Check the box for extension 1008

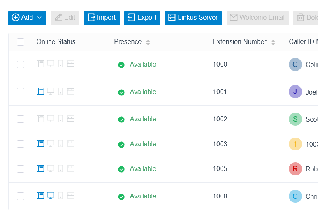[x=21, y=196]
